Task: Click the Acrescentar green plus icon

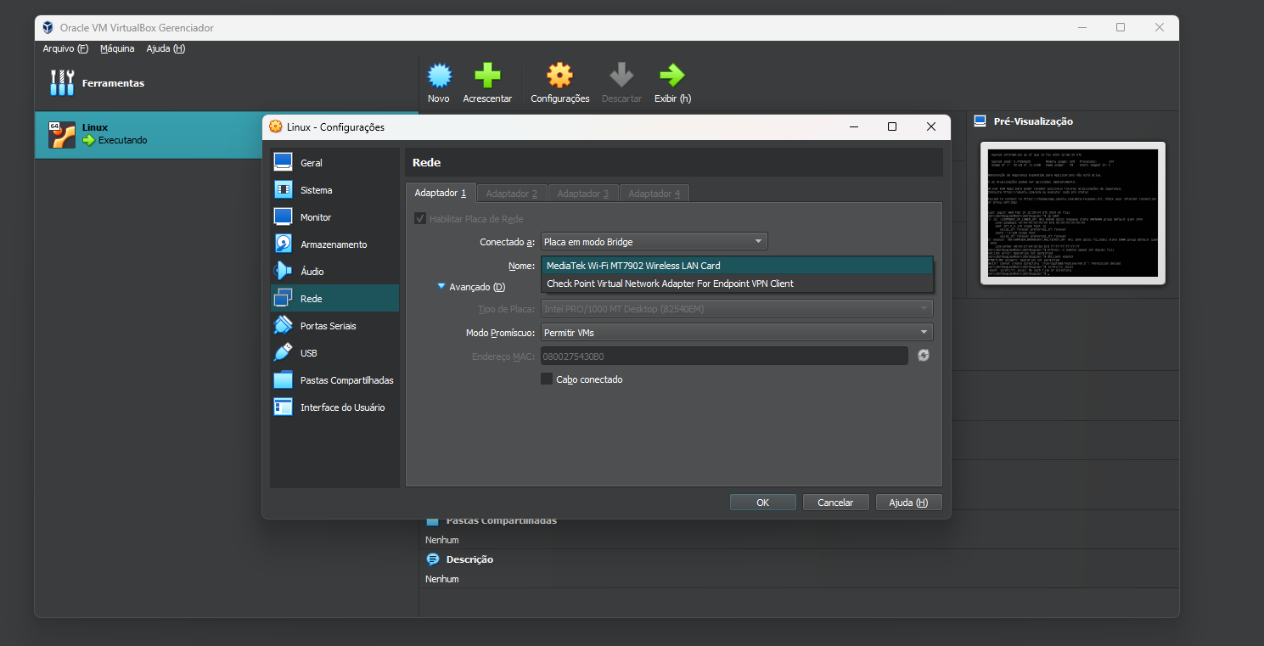Action: [x=487, y=76]
